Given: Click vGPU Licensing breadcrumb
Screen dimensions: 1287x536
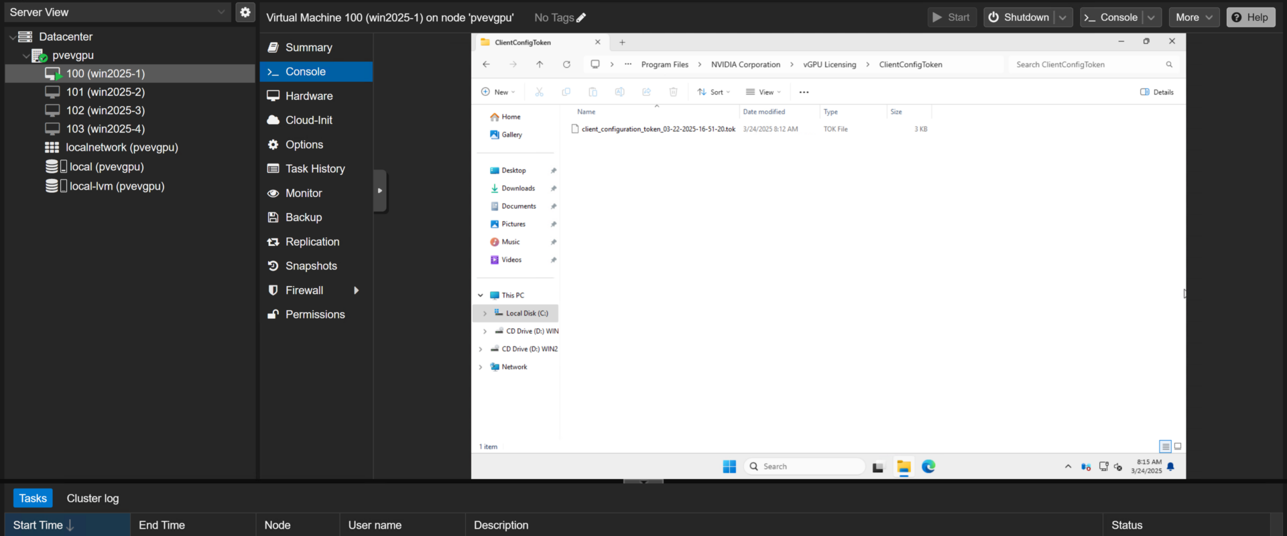Looking at the screenshot, I should click(829, 64).
